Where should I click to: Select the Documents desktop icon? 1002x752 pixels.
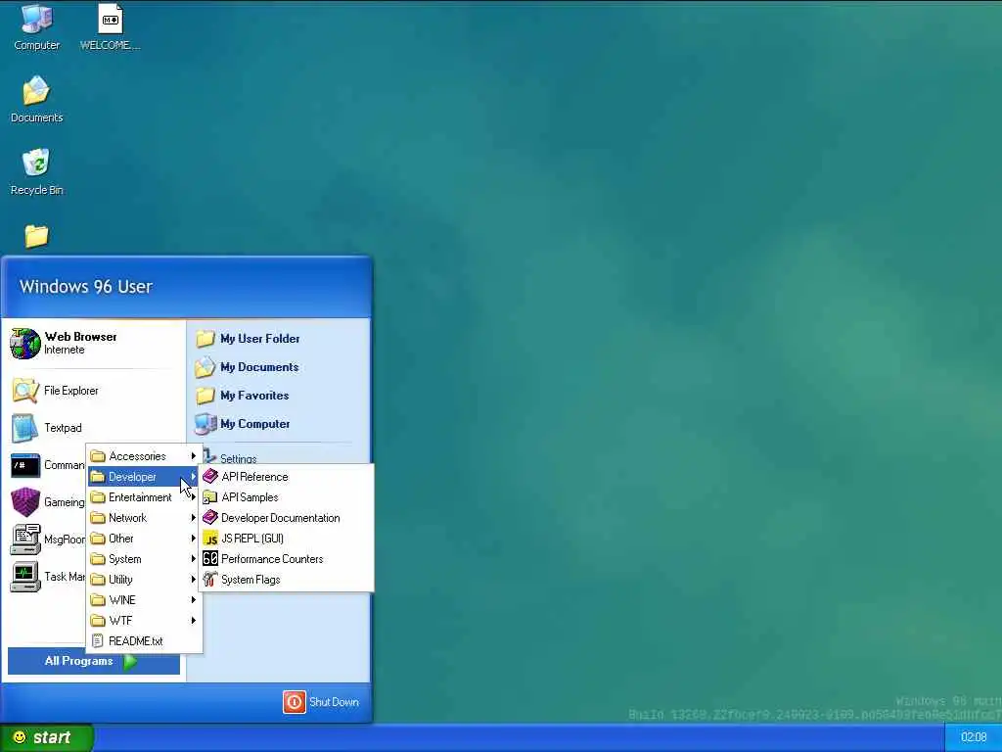click(36, 101)
